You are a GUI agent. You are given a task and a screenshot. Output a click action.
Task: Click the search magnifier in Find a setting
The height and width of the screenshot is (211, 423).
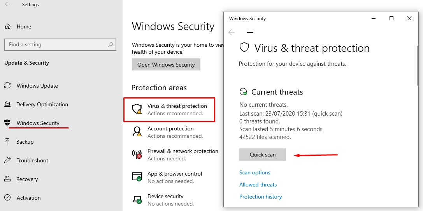click(111, 44)
